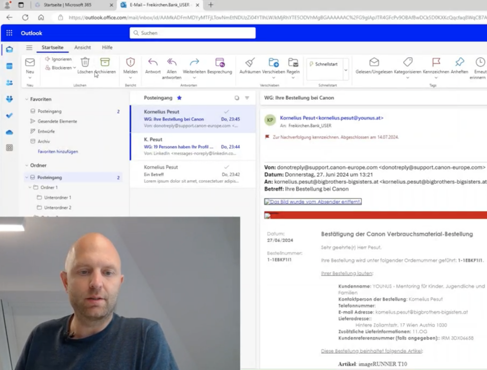Image resolution: width=487 pixels, height=370 pixels.
Task: Forward the email with Weiterleiten
Action: coord(194,66)
